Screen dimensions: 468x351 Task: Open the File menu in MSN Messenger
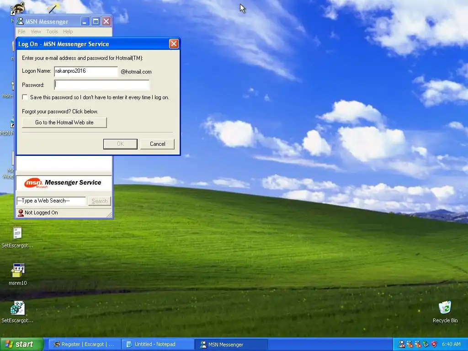click(x=21, y=32)
